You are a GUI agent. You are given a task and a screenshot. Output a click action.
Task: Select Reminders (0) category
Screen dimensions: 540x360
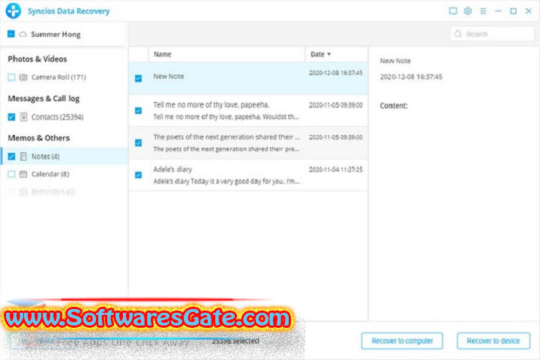53,191
